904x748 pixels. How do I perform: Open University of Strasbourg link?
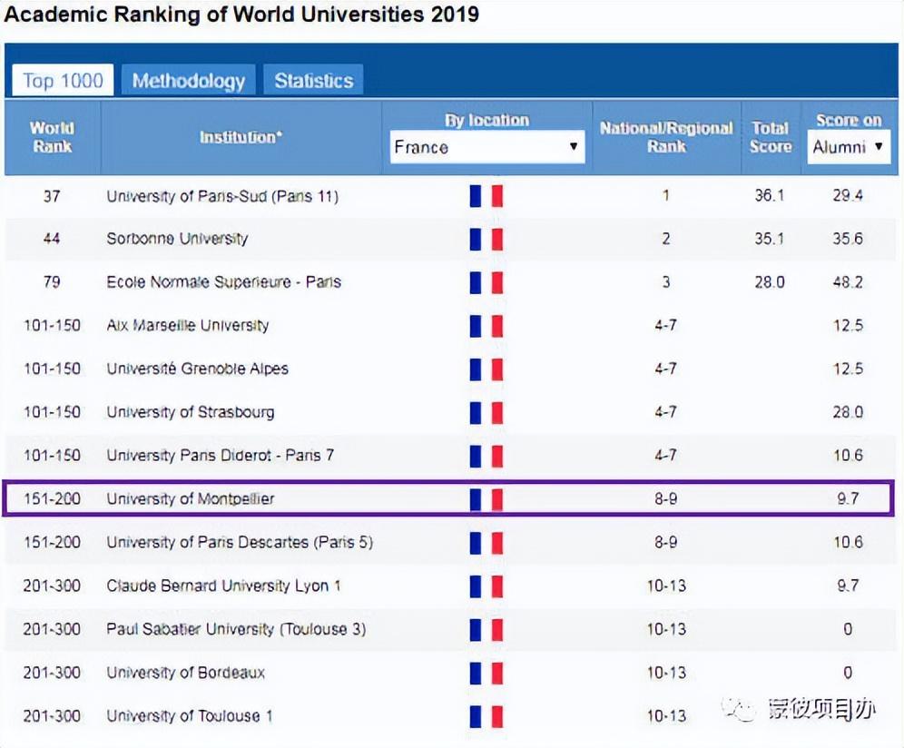[191, 412]
